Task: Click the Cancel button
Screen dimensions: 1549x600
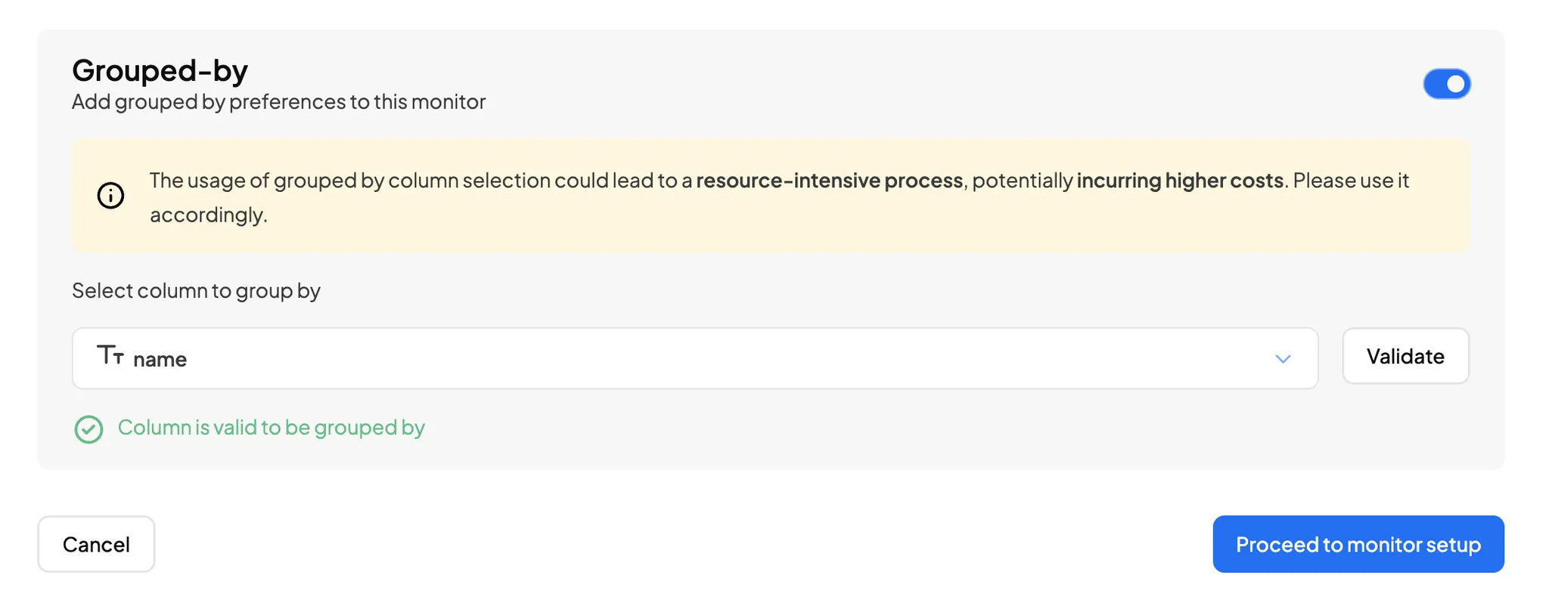Action: (96, 544)
